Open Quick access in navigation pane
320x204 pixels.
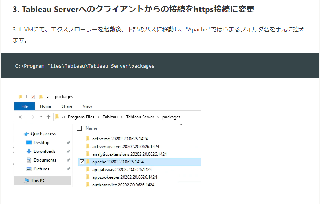(43, 134)
